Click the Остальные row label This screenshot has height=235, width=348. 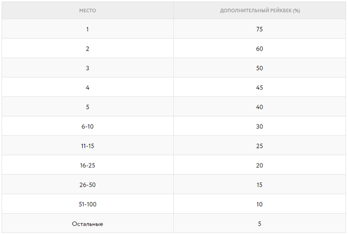[x=87, y=224]
